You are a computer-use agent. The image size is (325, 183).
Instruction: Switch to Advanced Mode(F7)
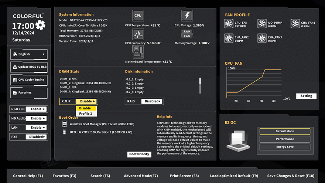pos(141,176)
